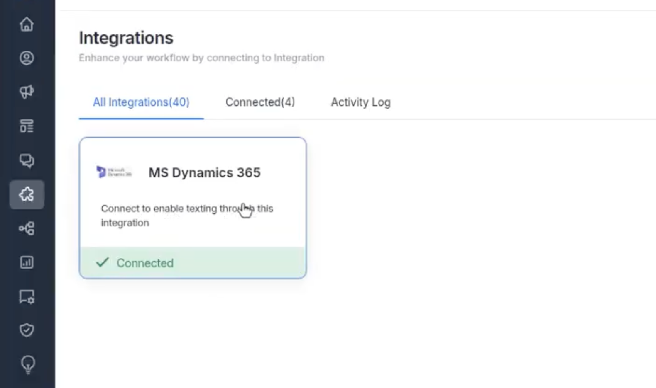Open the templates layout icon in the sidebar
This screenshot has width=656, height=388.
tap(27, 126)
